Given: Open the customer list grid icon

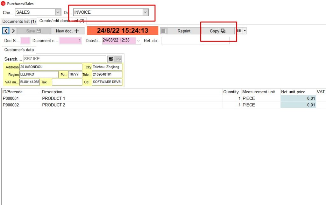Looking at the screenshot, I should [x=111, y=59].
